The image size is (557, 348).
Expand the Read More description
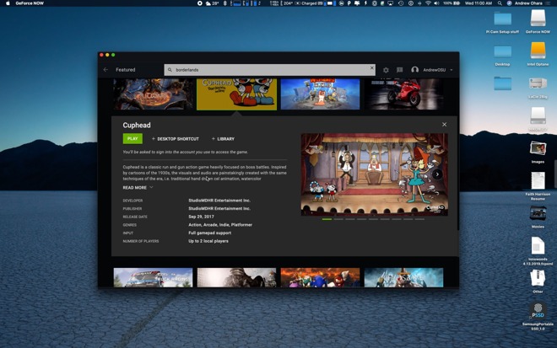[x=138, y=188]
